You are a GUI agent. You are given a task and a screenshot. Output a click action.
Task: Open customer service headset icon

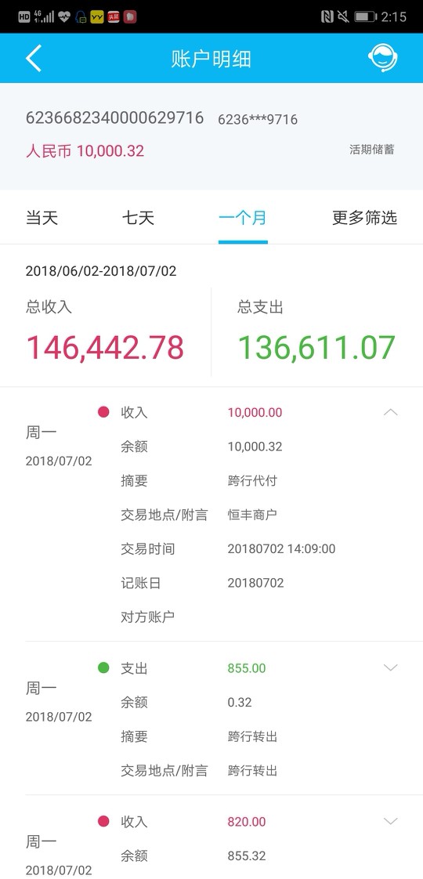(x=383, y=58)
